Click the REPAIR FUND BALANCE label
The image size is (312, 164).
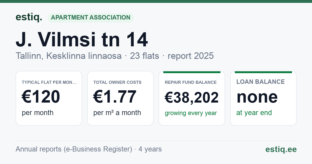pos(191,83)
